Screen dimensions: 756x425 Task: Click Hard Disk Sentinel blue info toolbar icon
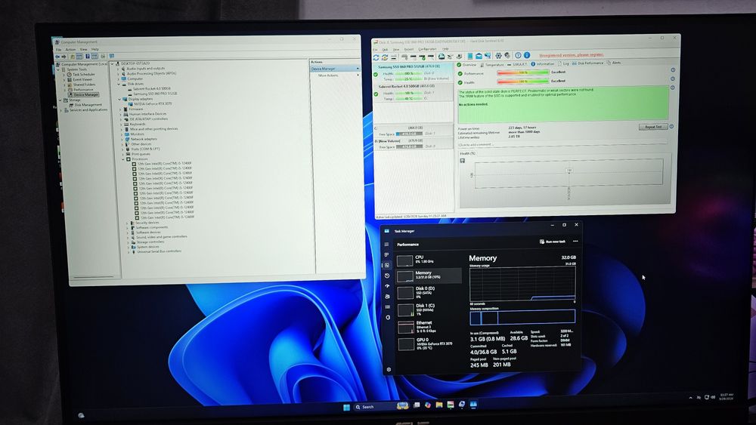point(526,55)
